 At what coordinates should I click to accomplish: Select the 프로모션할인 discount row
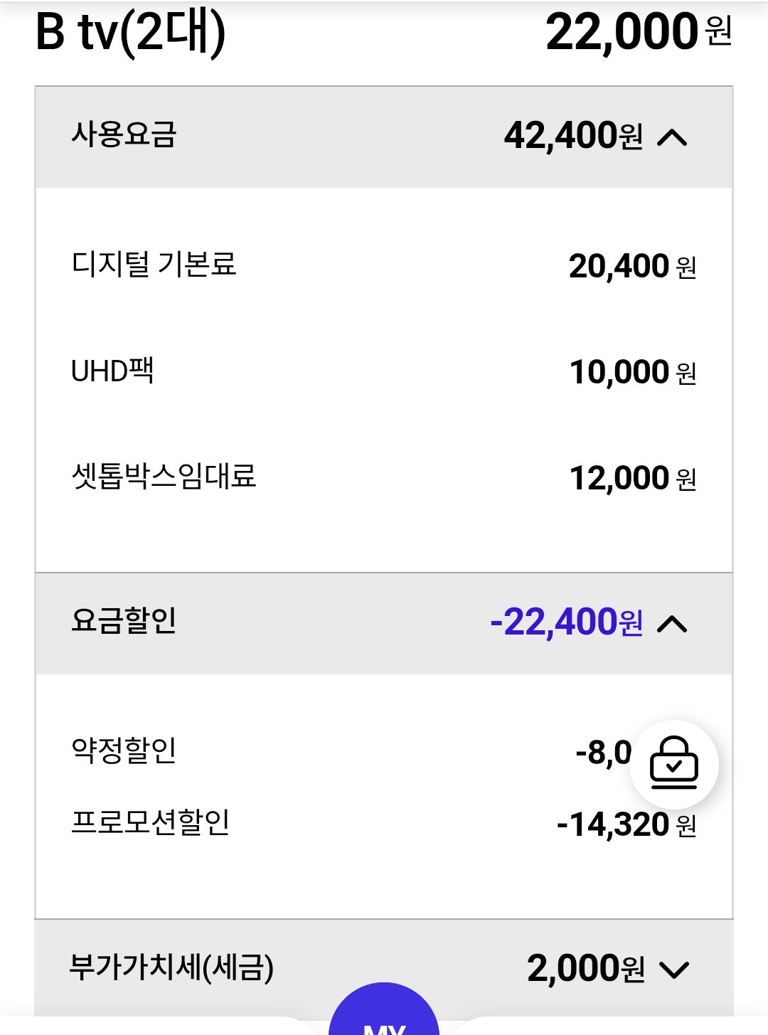pos(384,824)
